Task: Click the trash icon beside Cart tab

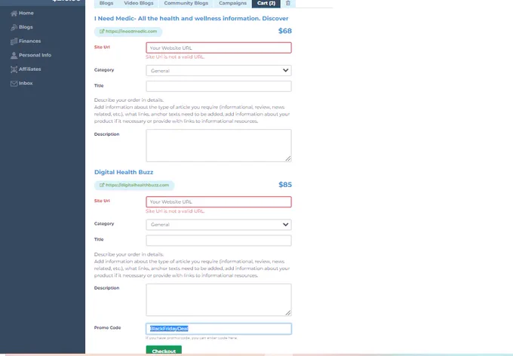Action: (288, 3)
